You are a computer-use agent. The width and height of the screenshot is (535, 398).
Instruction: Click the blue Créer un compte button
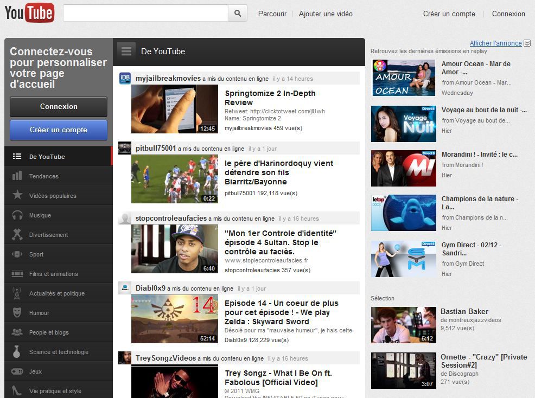point(59,130)
